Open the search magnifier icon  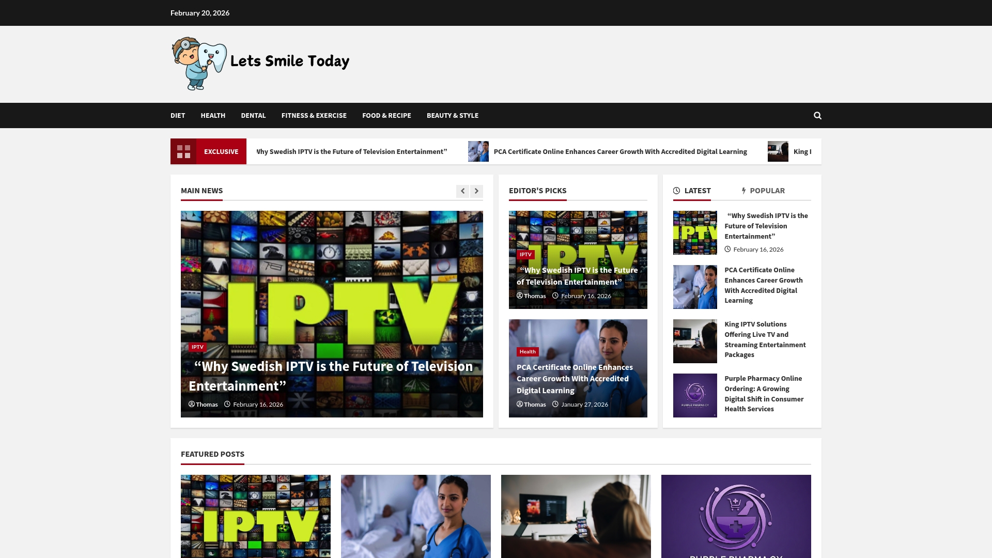click(x=817, y=116)
